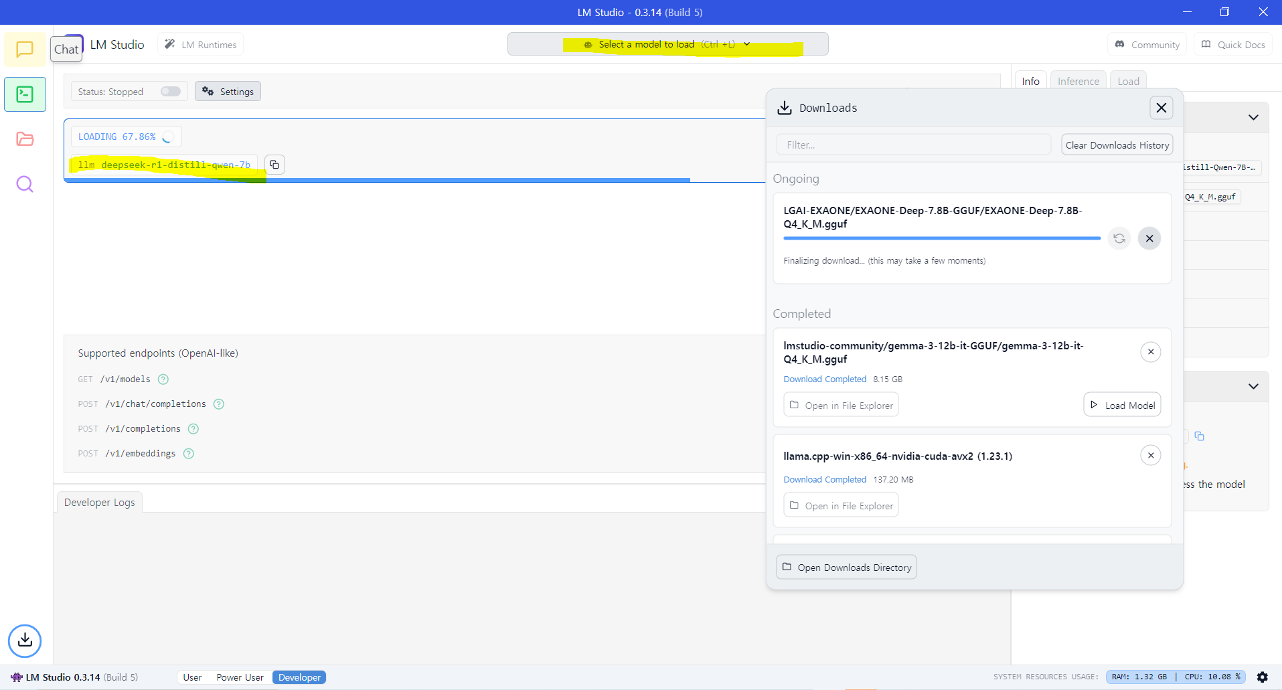The image size is (1282, 690).
Task: Open gemma-3-12b-it in File Explorer
Action: (841, 405)
